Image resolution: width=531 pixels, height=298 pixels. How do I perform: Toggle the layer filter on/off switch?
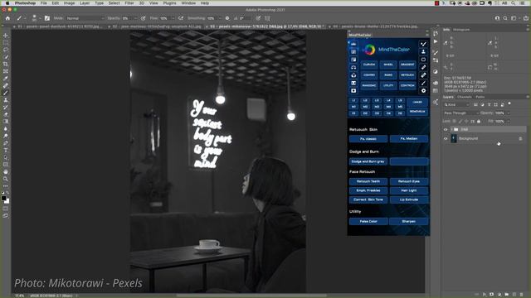tap(509, 104)
